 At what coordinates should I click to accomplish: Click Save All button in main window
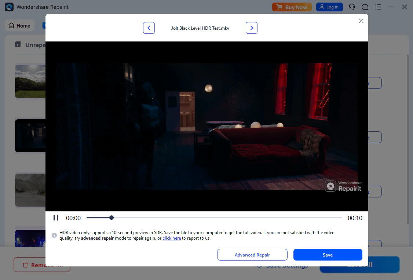[x=360, y=265]
